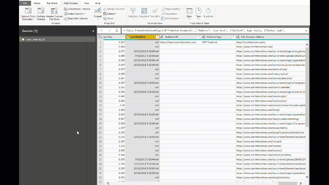
Task: Open the View tab
Action: [86, 3]
